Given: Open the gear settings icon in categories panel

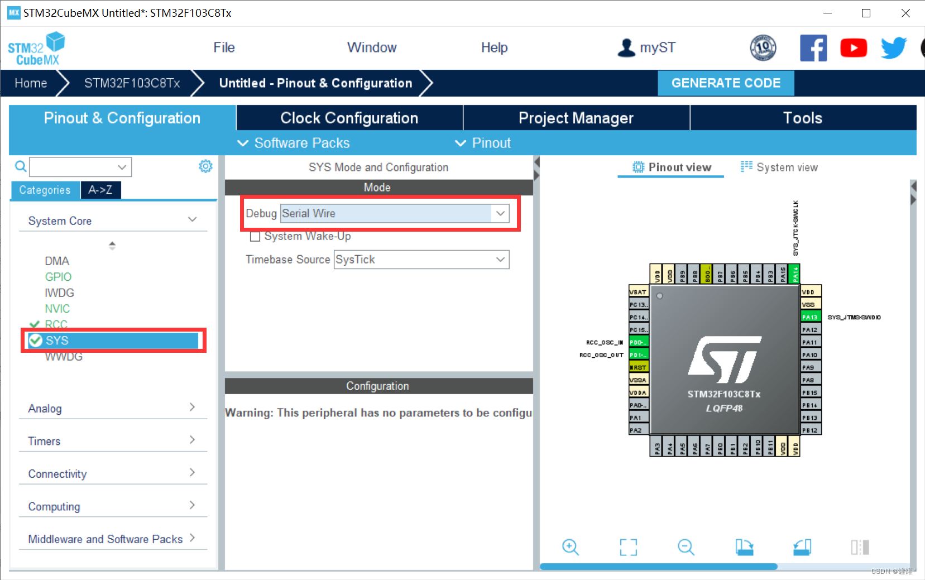Looking at the screenshot, I should pos(205,166).
